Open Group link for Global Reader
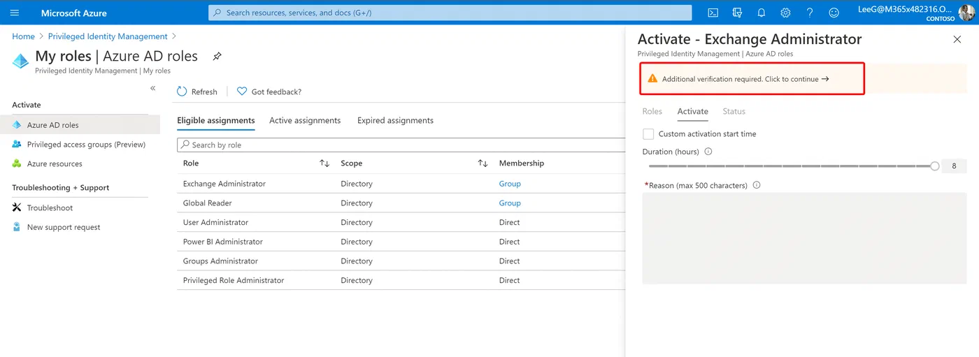The image size is (979, 357). point(510,203)
